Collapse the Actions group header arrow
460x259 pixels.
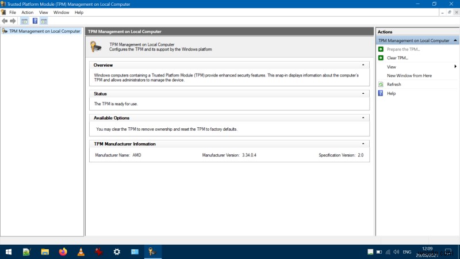tap(455, 40)
